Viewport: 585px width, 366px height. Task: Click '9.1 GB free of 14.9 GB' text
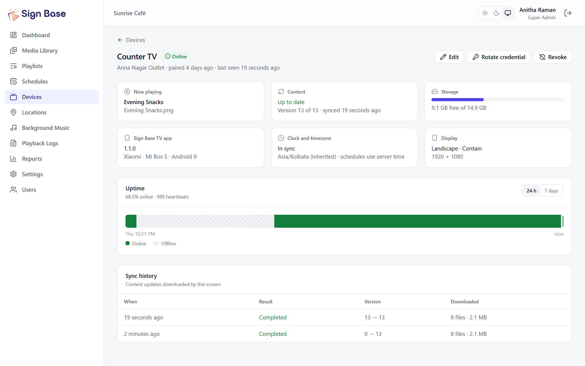[x=459, y=108]
